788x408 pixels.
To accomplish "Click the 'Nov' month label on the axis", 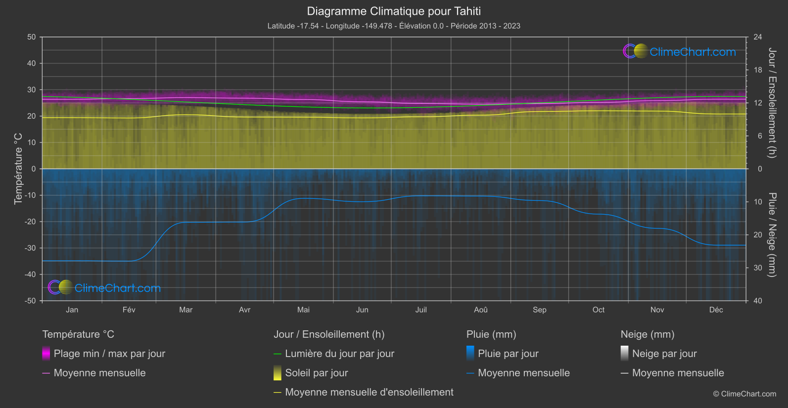I will click(x=657, y=310).
